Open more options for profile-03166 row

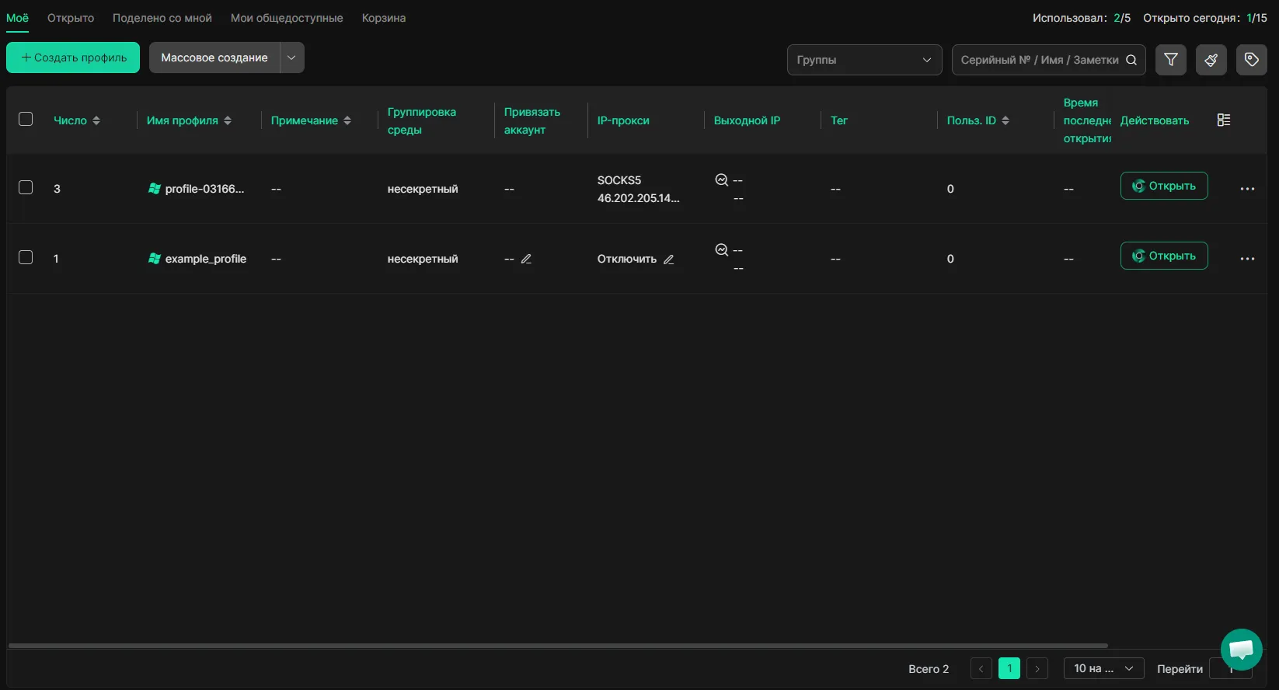click(1247, 189)
